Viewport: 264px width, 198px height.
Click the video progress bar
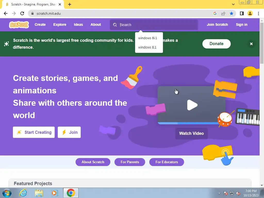(x=188, y=123)
